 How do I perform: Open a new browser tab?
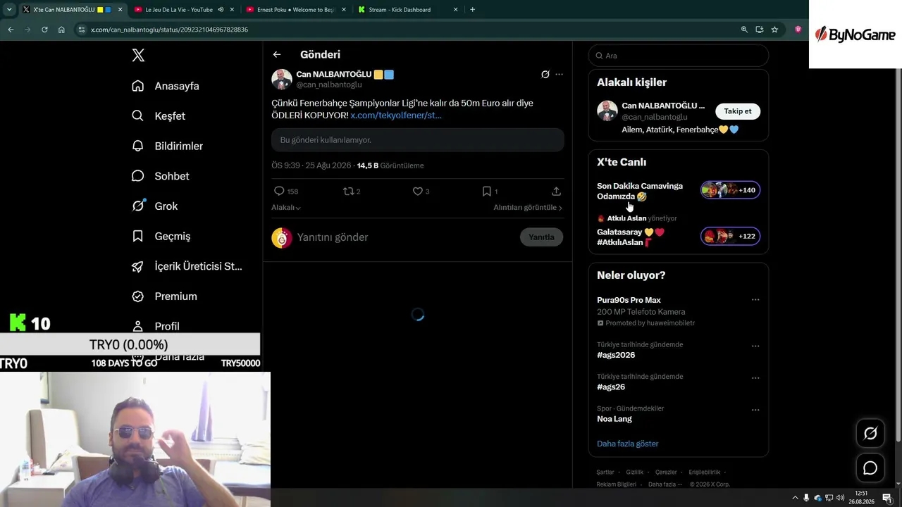coord(472,10)
